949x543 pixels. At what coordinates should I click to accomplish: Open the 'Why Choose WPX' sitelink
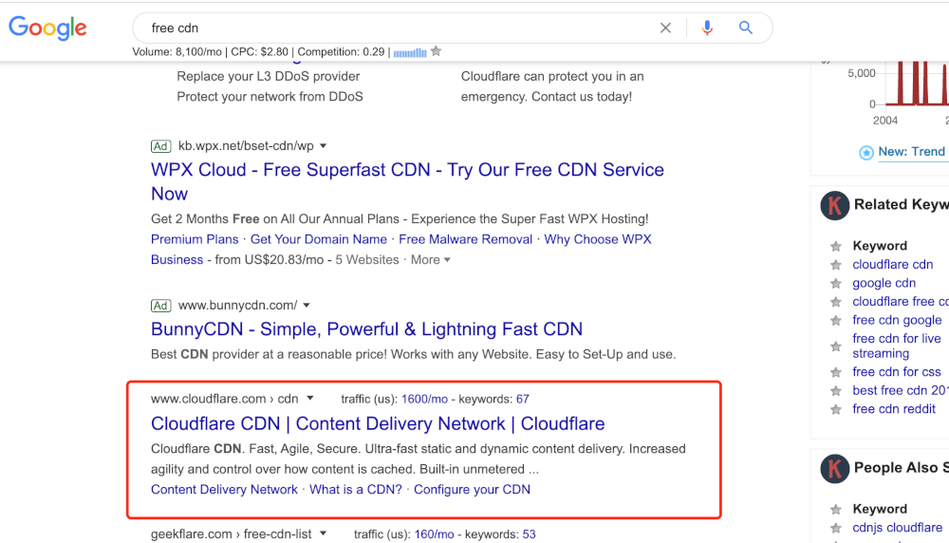pos(598,239)
